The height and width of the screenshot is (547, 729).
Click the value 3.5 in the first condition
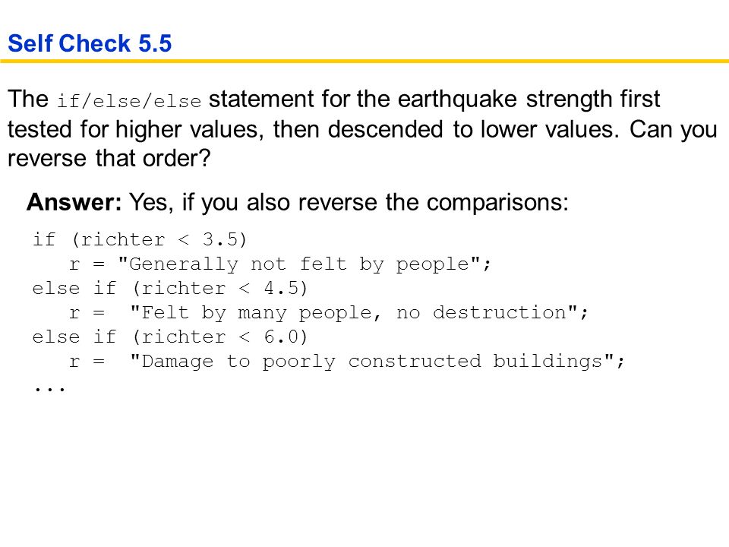click(221, 239)
